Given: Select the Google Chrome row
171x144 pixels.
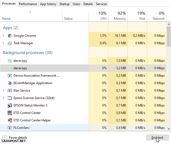Looking at the screenshot, I should coord(83,36).
